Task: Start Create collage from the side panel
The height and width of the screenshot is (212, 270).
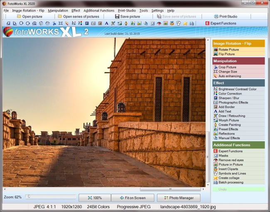Action: coord(230,178)
